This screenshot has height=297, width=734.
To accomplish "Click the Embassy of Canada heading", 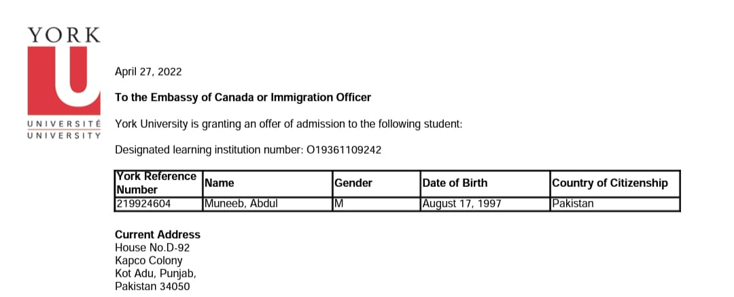I will (243, 97).
